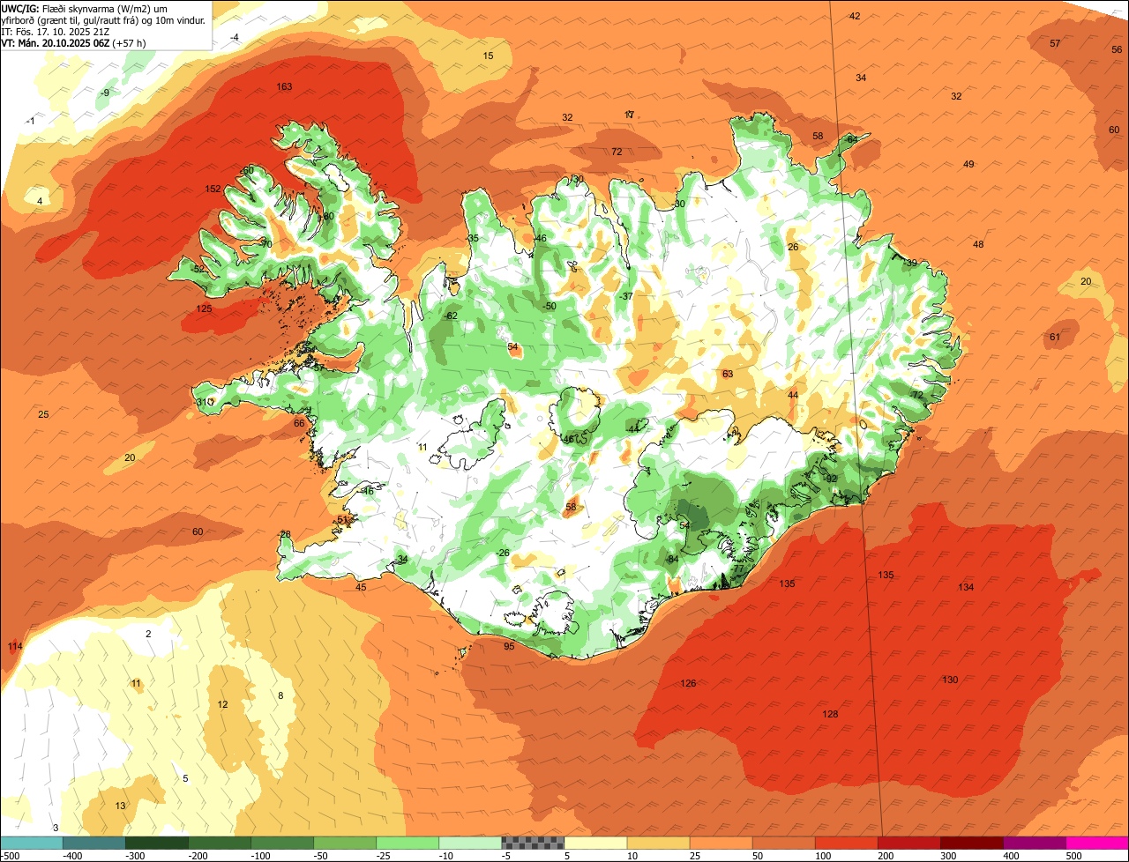1129x862 pixels.
Task: Click the map value 45 off Reykjanes peninsula
Action: pyautogui.click(x=361, y=587)
